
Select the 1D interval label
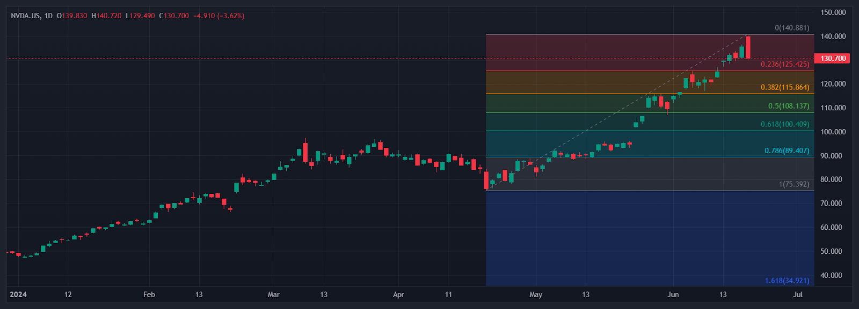click(48, 16)
